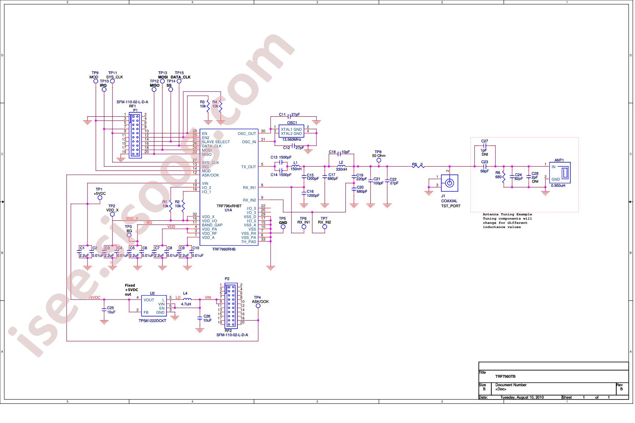Click the 'Tuesday, August 10, 2010' date
This screenshot has width=635, height=423.
522,397
